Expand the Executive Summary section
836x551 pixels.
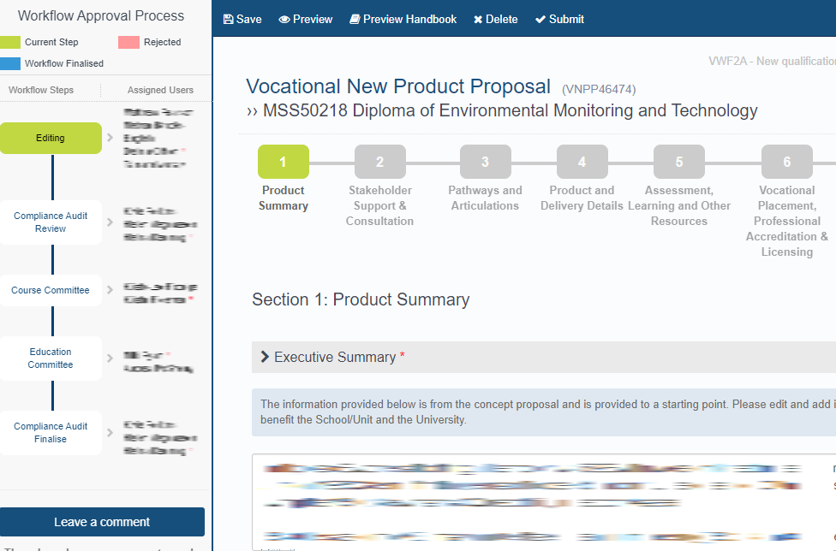(x=266, y=357)
